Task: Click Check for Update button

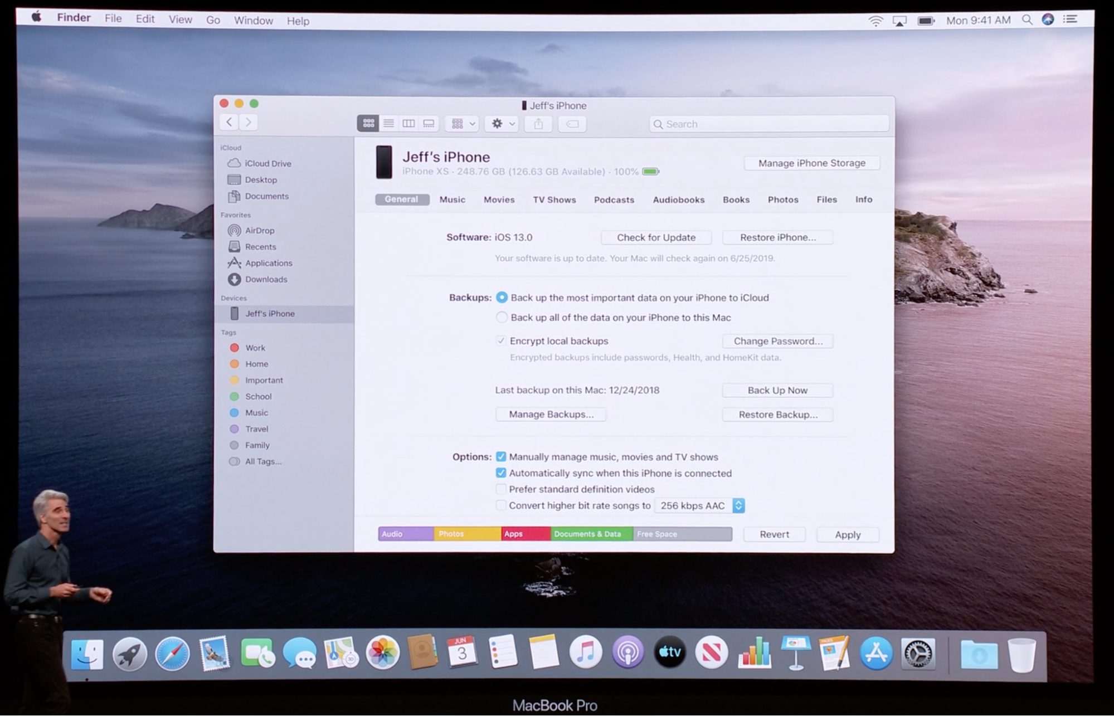Action: (x=656, y=237)
